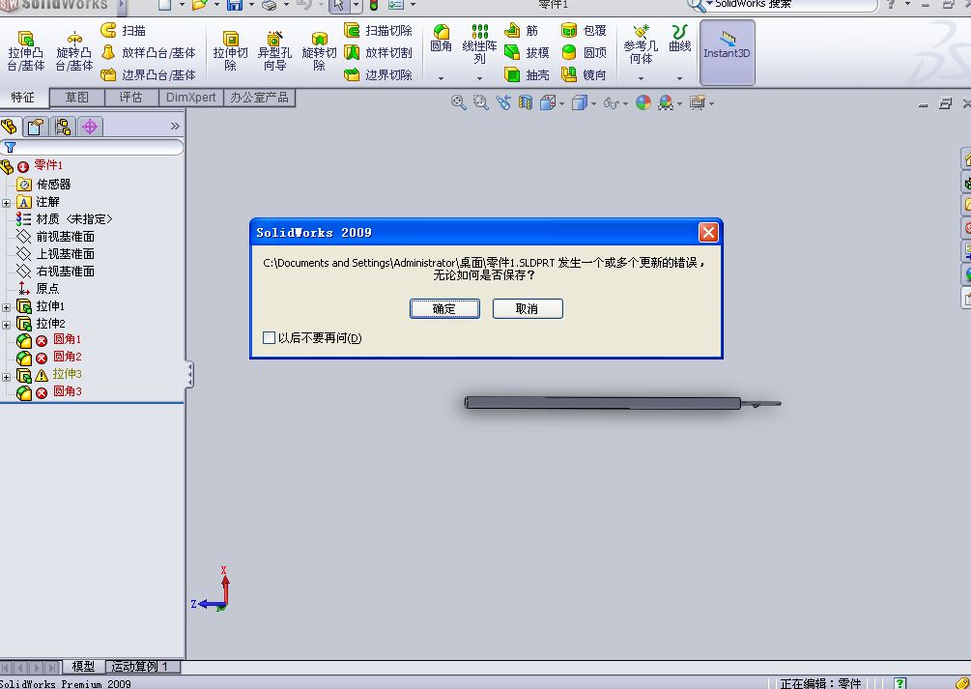
Task: Switch to the 特征 tab
Action: [x=23, y=98]
